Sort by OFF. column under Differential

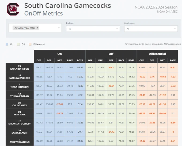click(142, 60)
